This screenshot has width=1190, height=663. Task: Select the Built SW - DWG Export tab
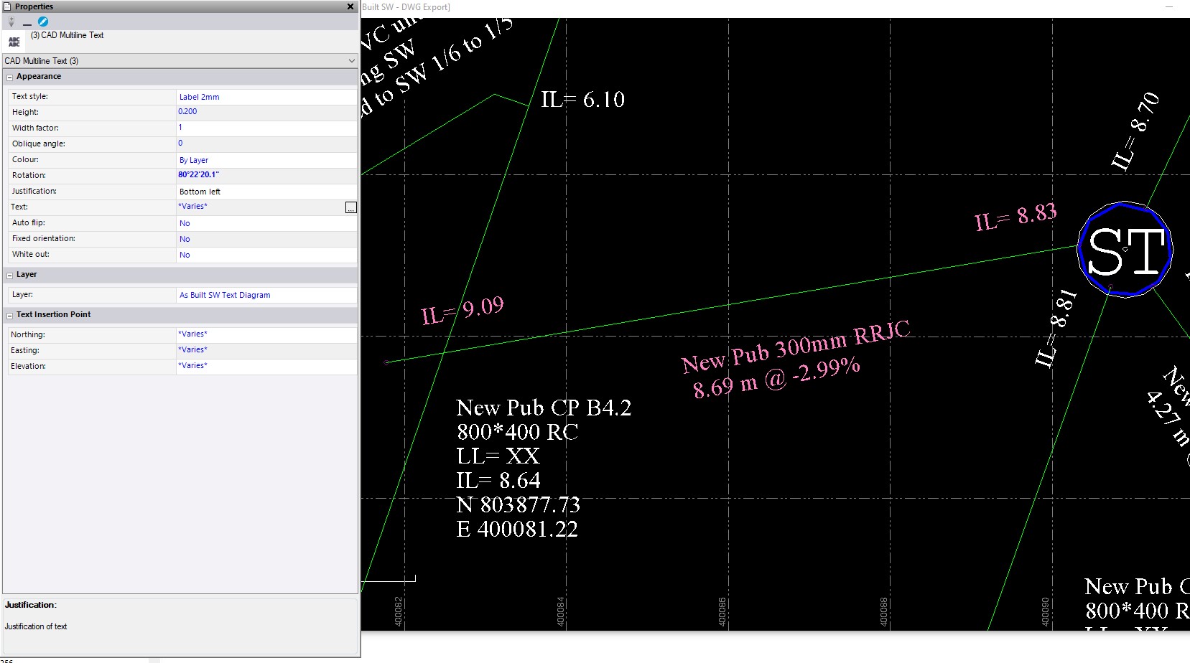click(x=406, y=7)
